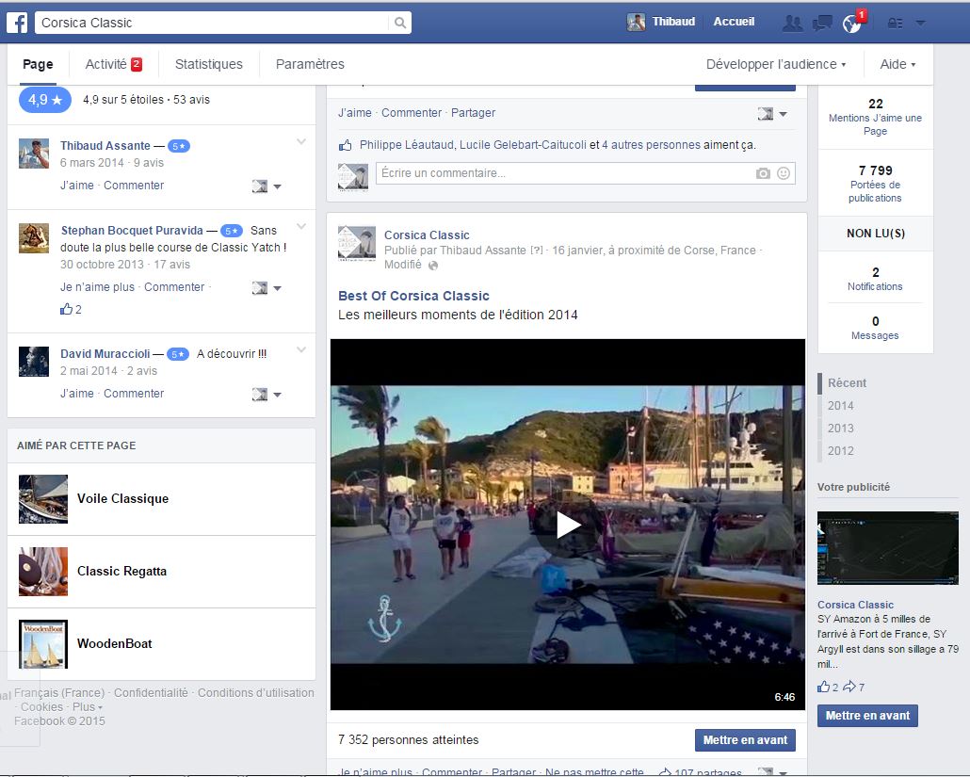970x777 pixels.
Task: Click Partager on the top post
Action: [474, 113]
